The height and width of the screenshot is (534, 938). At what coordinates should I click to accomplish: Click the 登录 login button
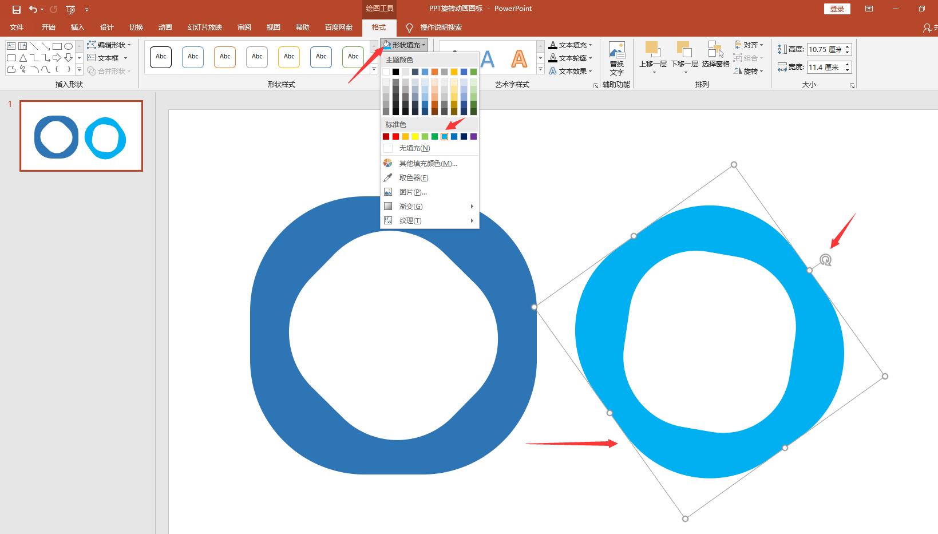click(837, 9)
